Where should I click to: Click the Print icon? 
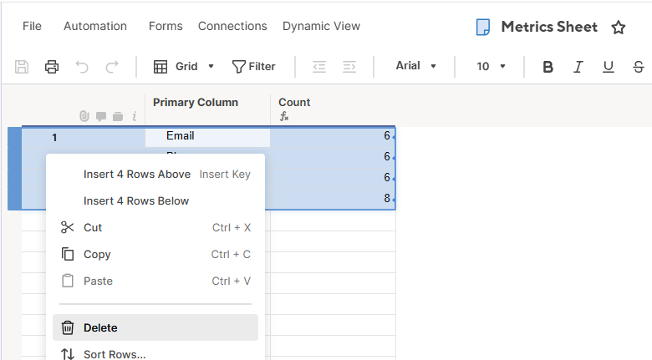52,67
